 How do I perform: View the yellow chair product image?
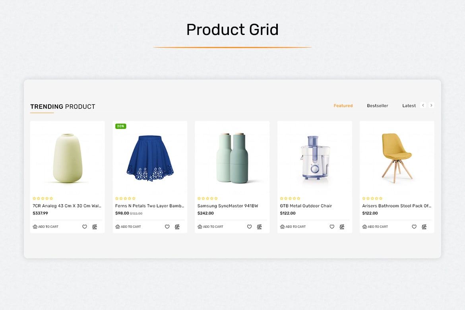point(397,158)
